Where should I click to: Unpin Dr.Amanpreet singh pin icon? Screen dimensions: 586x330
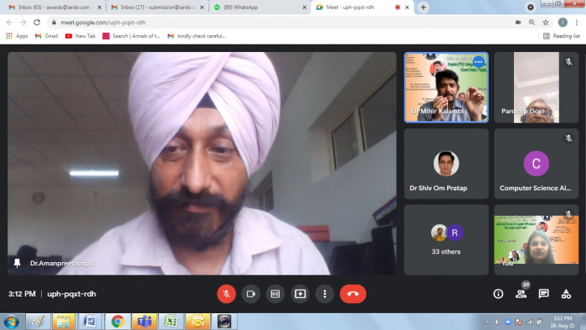17,263
